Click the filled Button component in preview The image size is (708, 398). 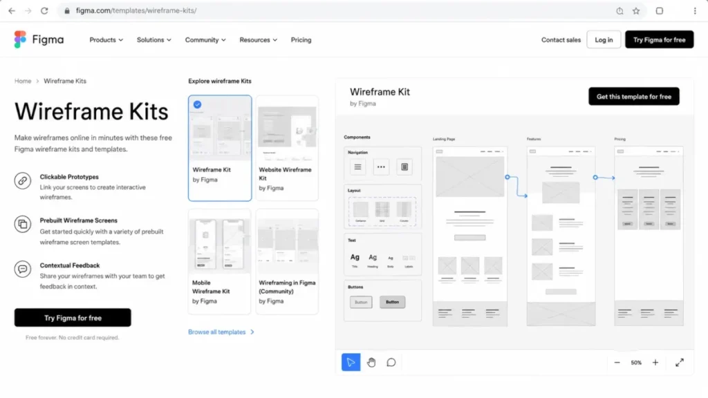[x=392, y=302]
